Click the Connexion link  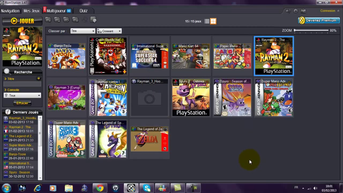point(328,11)
